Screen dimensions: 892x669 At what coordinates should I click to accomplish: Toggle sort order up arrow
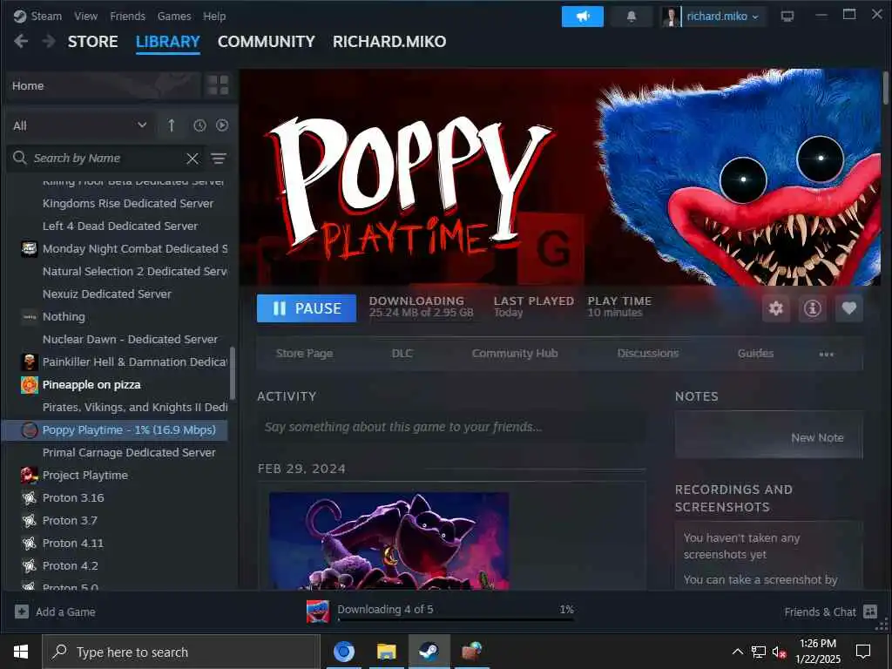point(172,125)
